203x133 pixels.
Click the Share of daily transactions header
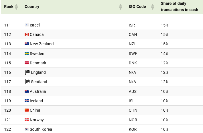(x=179, y=7)
